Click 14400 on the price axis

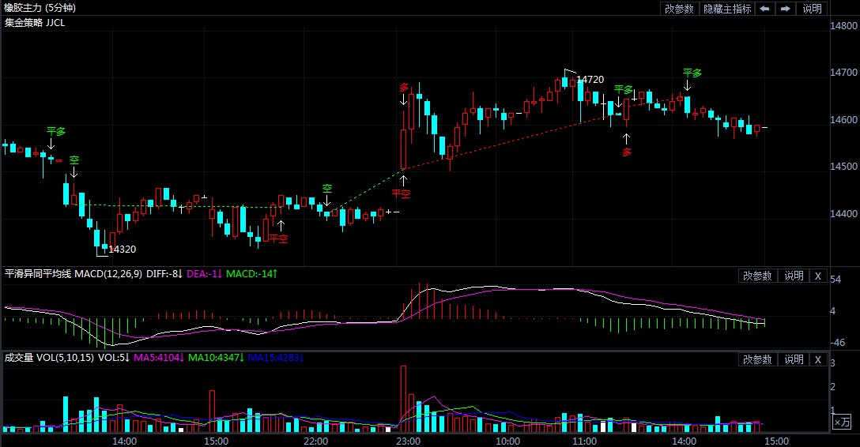tap(843, 214)
